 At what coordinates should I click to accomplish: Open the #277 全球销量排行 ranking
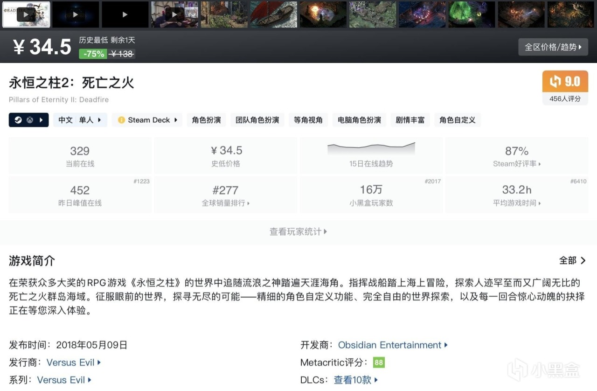pyautogui.click(x=226, y=195)
